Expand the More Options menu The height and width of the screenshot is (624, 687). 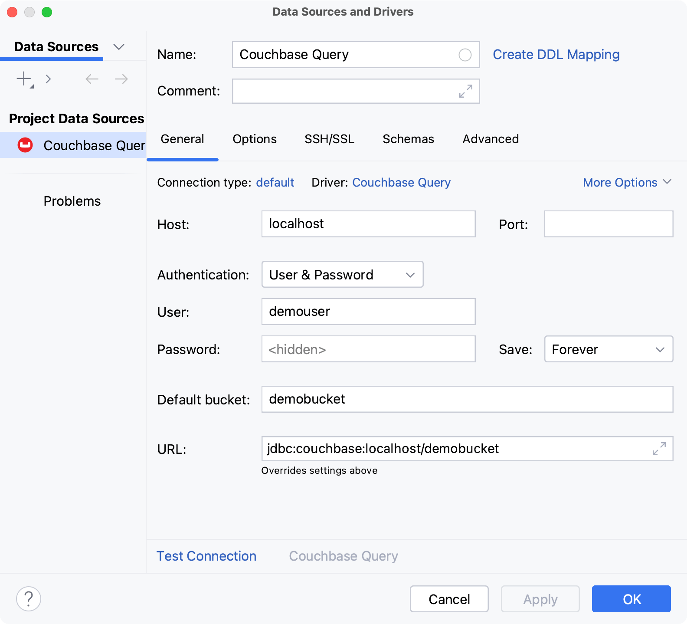[627, 183]
